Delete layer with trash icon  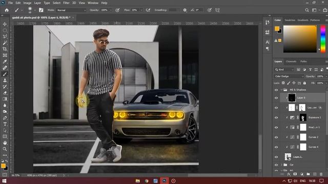(321, 174)
